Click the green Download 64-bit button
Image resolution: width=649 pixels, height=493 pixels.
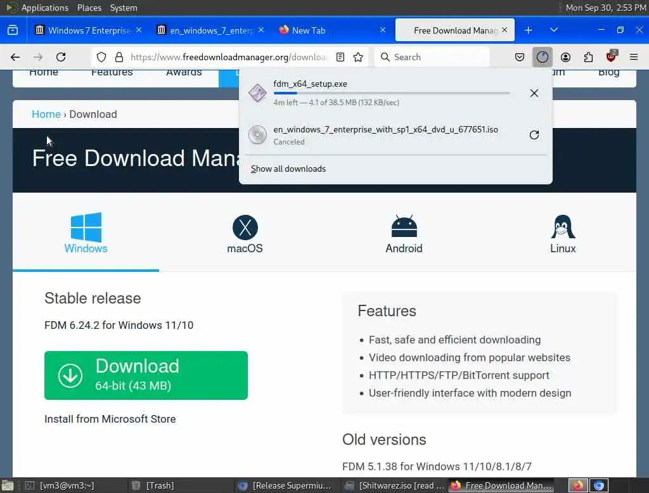coord(146,375)
